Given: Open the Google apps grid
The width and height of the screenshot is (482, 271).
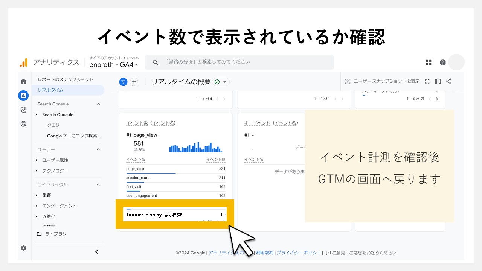Looking at the screenshot, I should 429,62.
